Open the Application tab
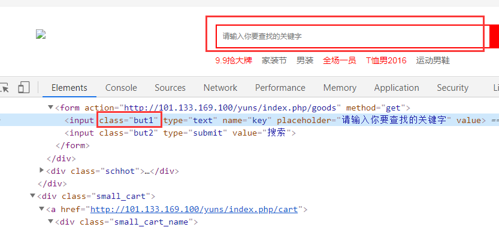Screen dimensions: 499x227 397,88
